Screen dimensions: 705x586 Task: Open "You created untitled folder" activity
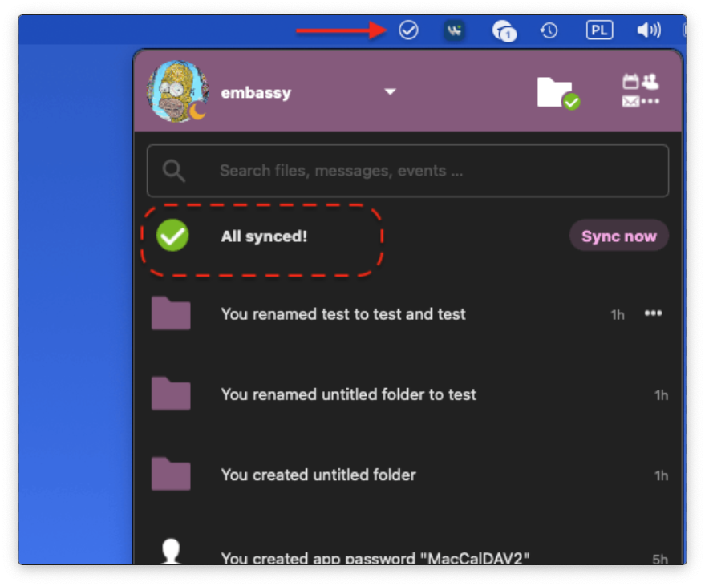[x=318, y=475]
